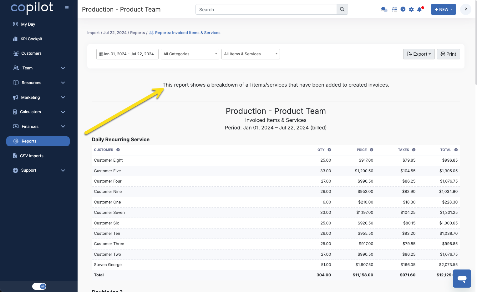
Task: Click the date range picker field
Action: coord(127,54)
